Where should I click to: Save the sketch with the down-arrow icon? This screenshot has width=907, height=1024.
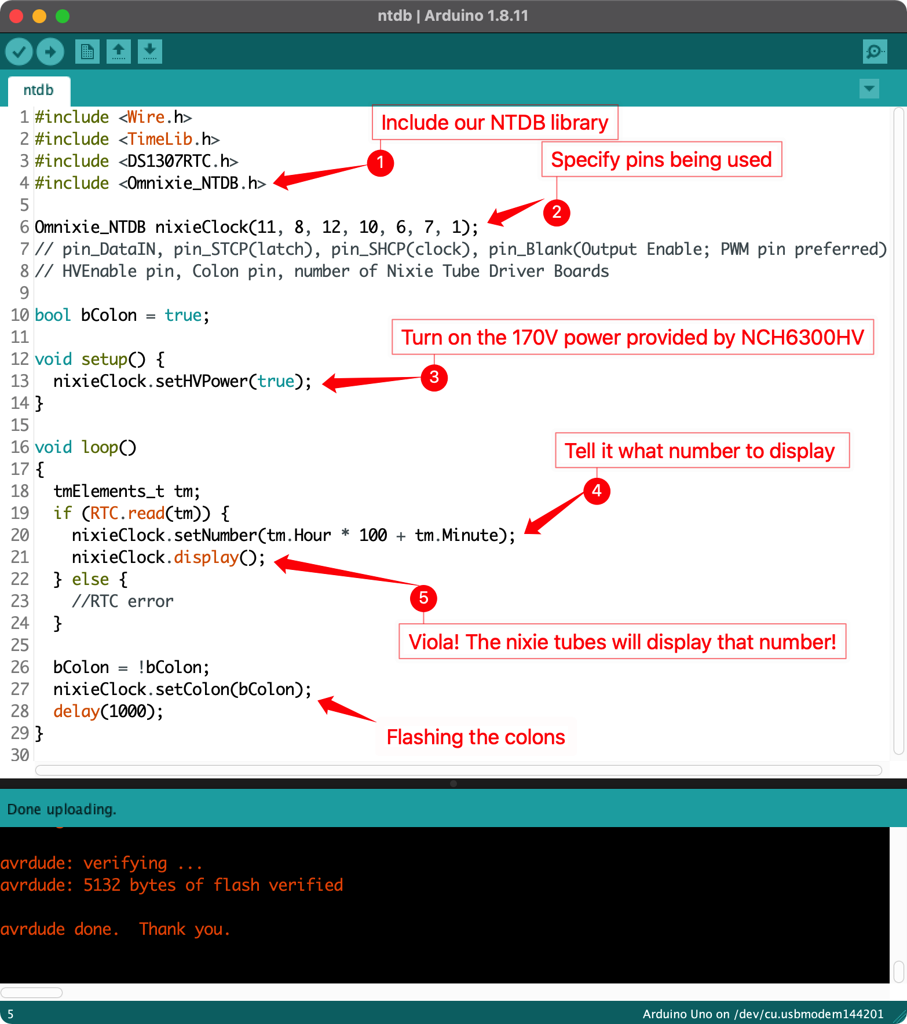click(x=150, y=52)
